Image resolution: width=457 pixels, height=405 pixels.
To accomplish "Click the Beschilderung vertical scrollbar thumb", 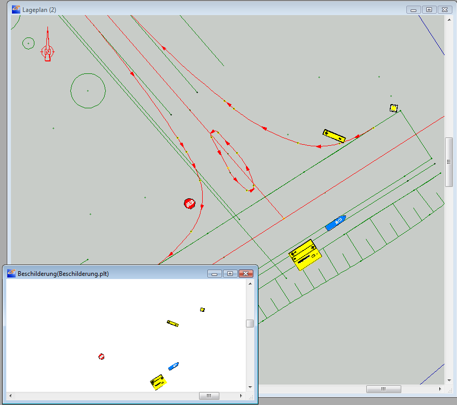I will pos(250,323).
